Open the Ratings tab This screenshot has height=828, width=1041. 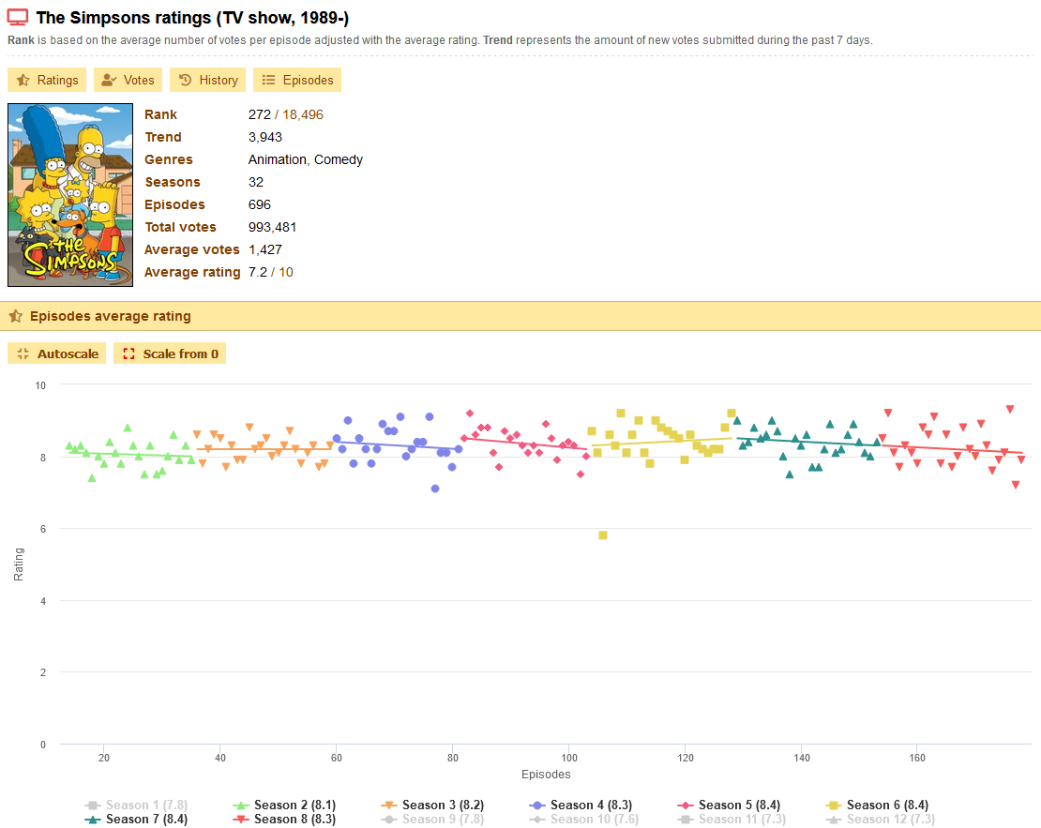(x=47, y=80)
